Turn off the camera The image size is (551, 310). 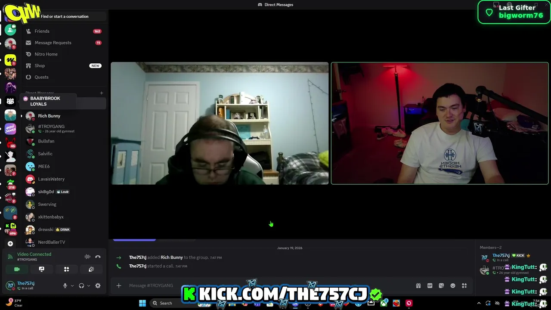coord(17,269)
